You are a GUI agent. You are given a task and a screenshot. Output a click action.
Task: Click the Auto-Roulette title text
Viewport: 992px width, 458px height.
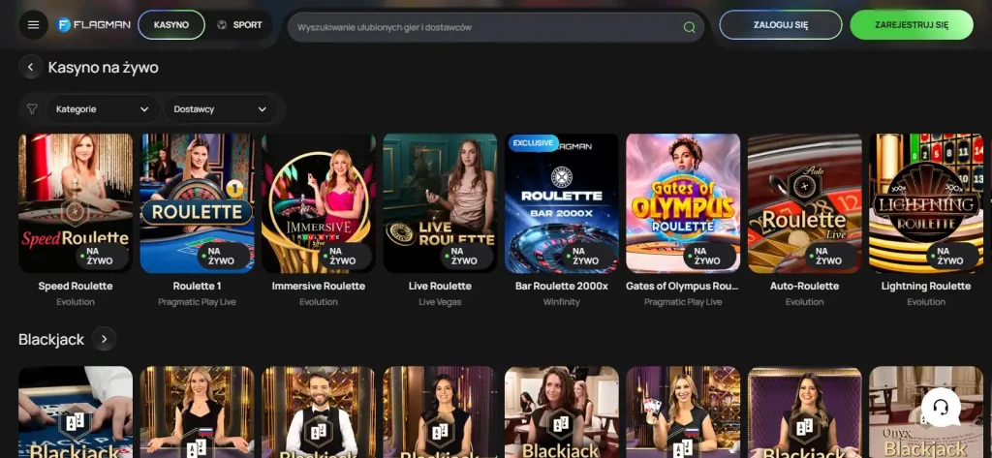(804, 286)
